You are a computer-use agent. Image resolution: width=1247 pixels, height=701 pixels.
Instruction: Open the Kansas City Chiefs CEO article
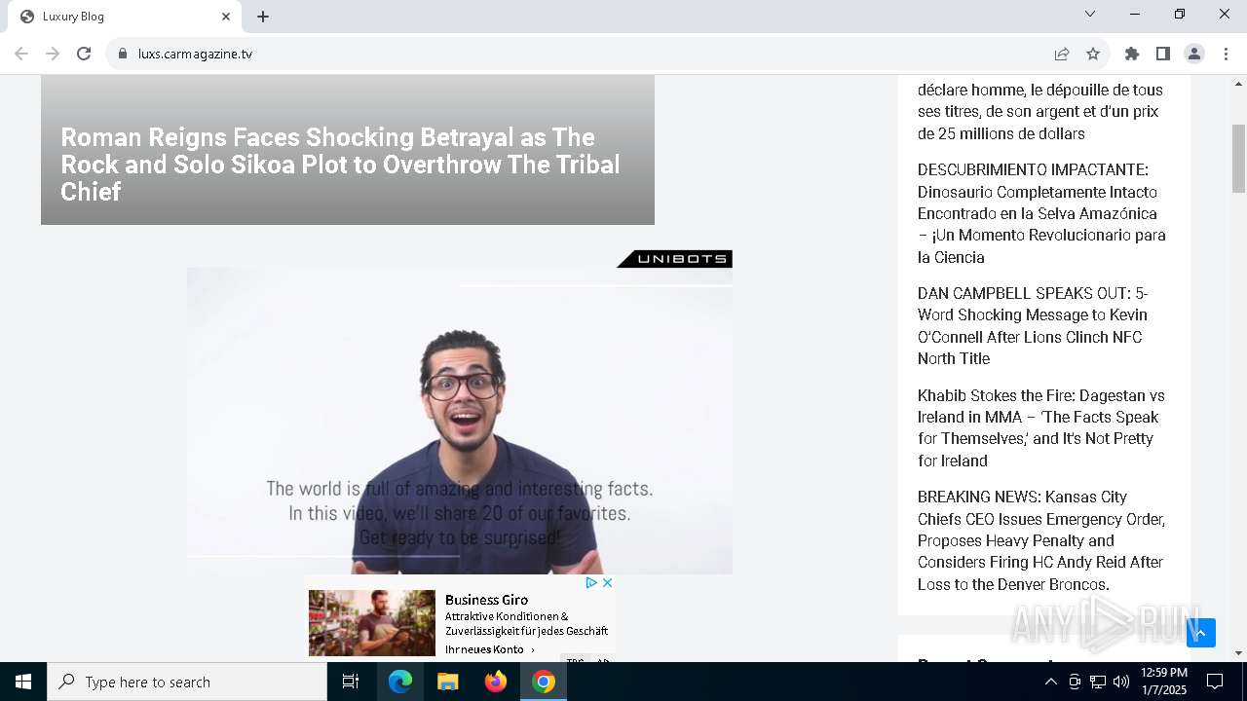pyautogui.click(x=1040, y=540)
